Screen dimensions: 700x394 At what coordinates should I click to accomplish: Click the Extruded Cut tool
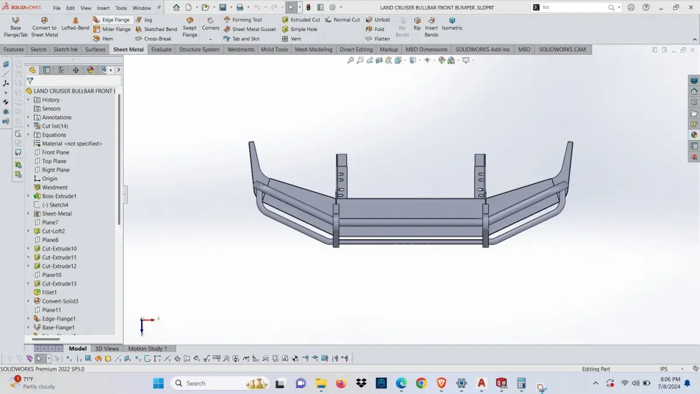pyautogui.click(x=301, y=20)
